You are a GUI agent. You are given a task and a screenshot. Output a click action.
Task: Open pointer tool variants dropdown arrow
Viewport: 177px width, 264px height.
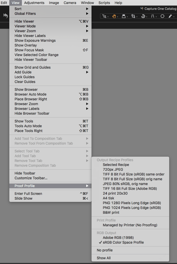pos(108,17)
